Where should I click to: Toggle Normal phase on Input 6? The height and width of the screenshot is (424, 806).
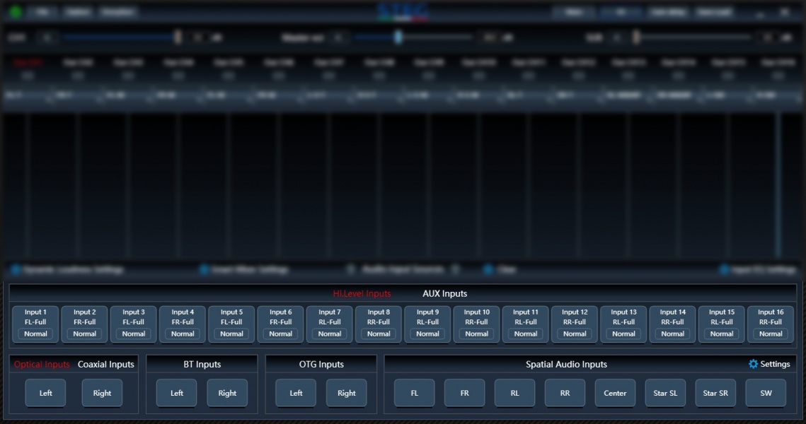pyautogui.click(x=281, y=334)
